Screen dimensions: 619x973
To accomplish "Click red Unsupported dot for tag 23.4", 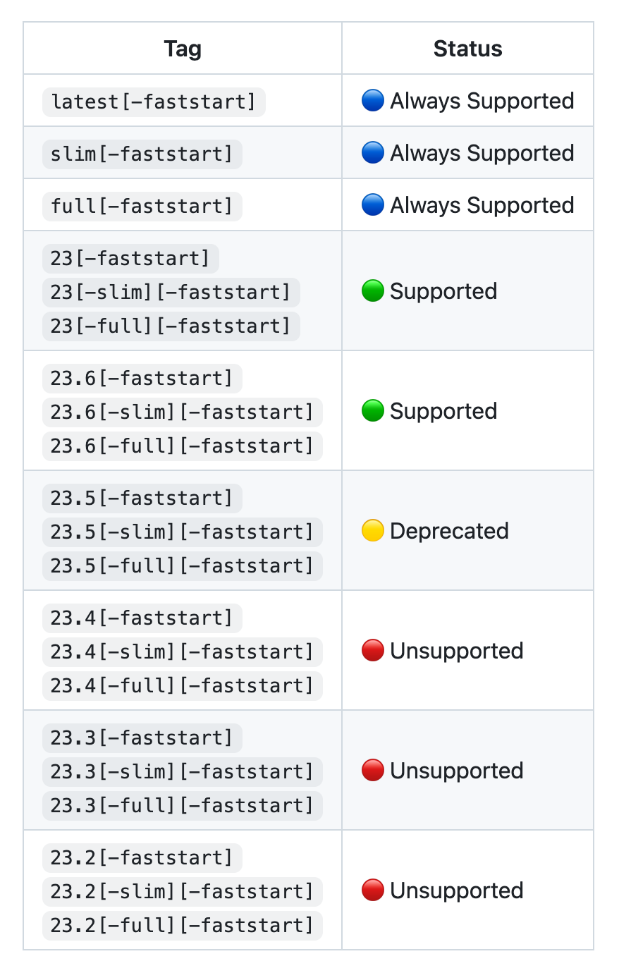I will point(372,651).
